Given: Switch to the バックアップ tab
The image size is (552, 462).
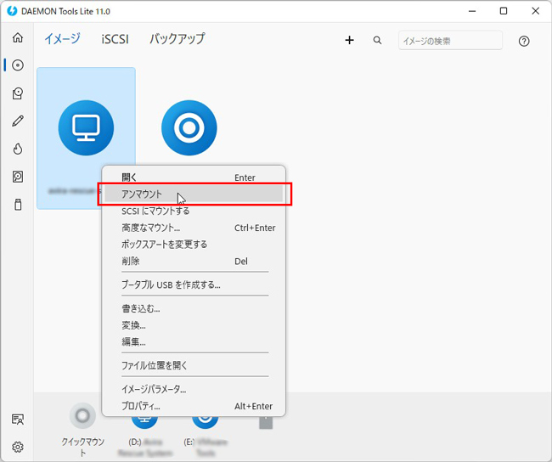Looking at the screenshot, I should [177, 38].
